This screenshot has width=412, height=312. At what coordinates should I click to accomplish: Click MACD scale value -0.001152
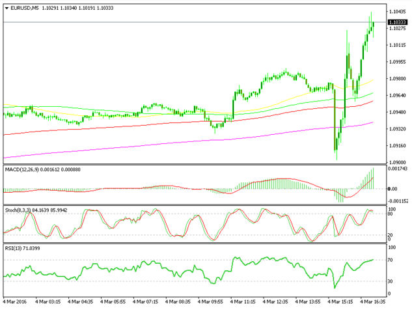398,201
